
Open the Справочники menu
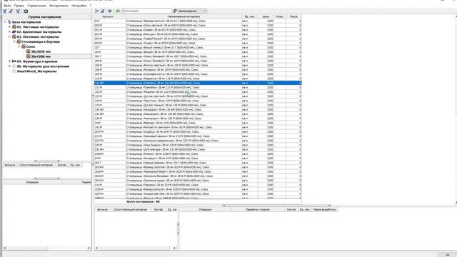[36, 6]
